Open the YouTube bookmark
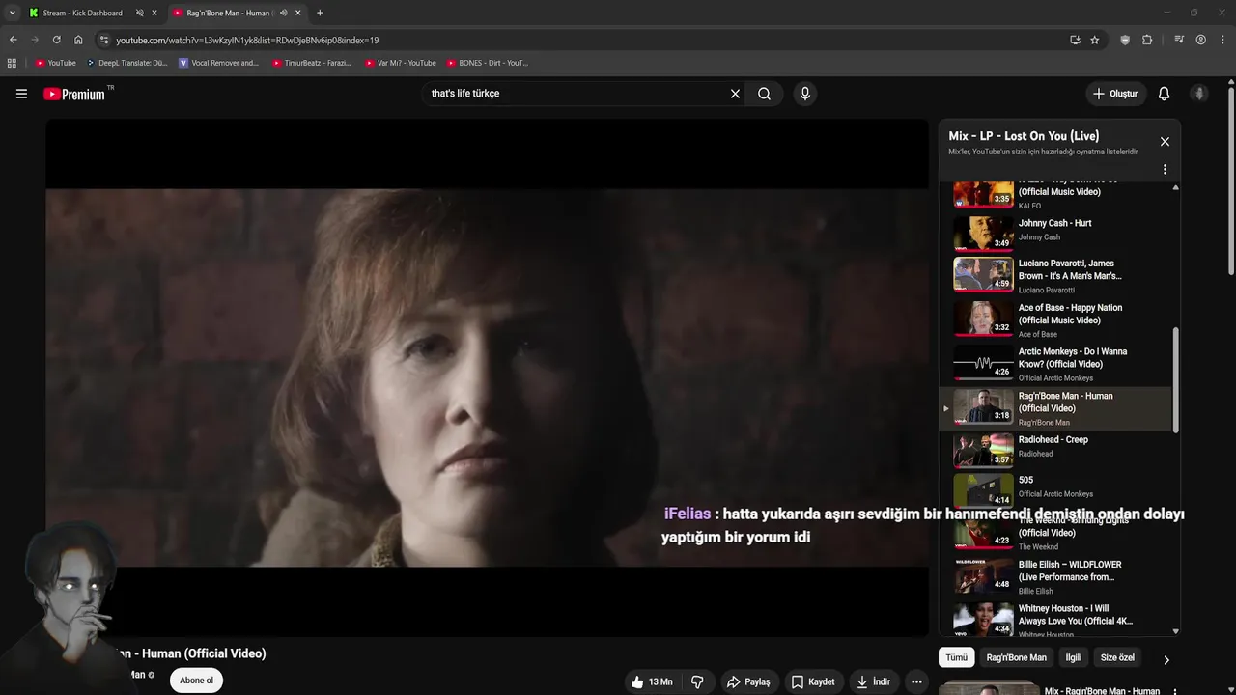Viewport: 1236px width, 695px height. (55, 63)
